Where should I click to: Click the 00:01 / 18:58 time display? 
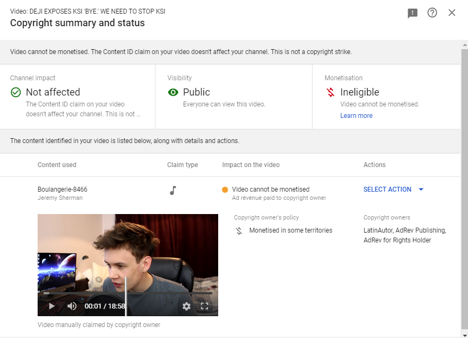105,306
